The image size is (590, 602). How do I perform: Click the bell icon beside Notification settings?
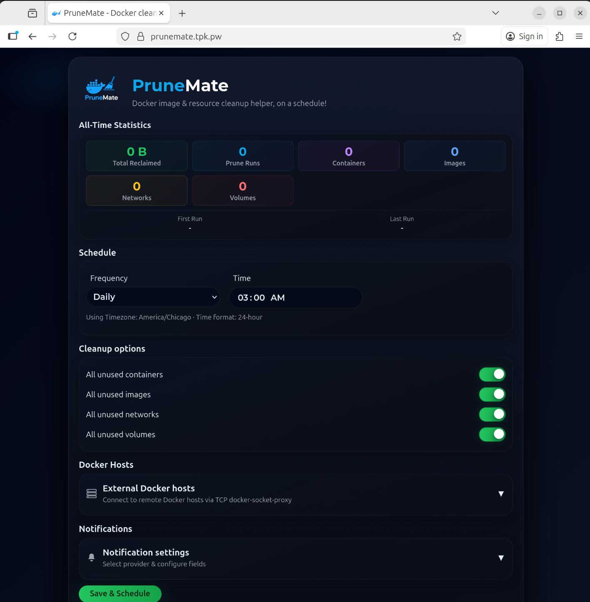coord(92,557)
